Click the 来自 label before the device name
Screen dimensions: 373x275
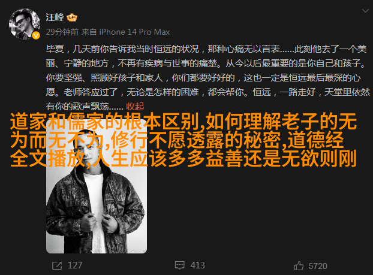coord(89,32)
